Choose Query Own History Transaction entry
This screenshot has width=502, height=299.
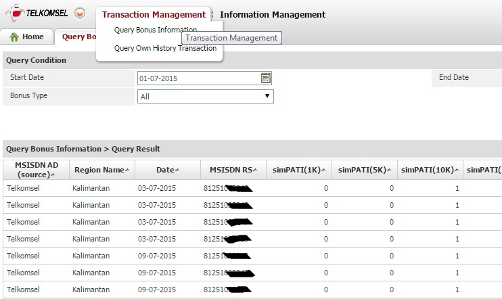[165, 48]
